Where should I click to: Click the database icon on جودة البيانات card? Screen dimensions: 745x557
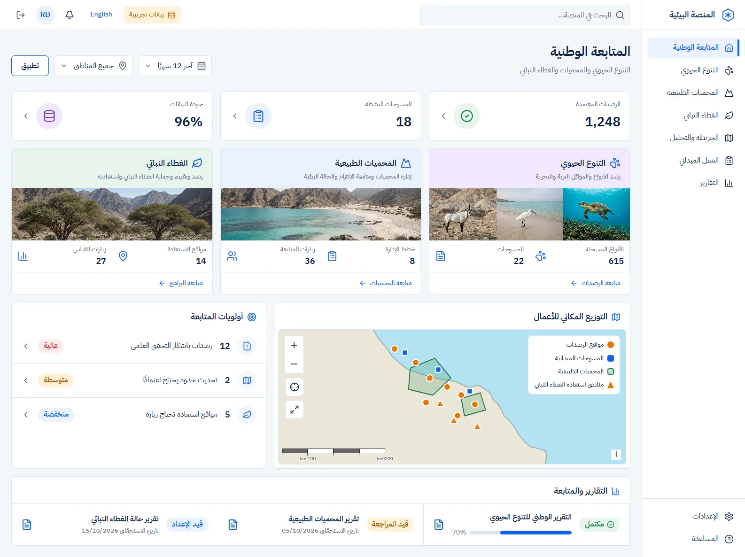(49, 116)
